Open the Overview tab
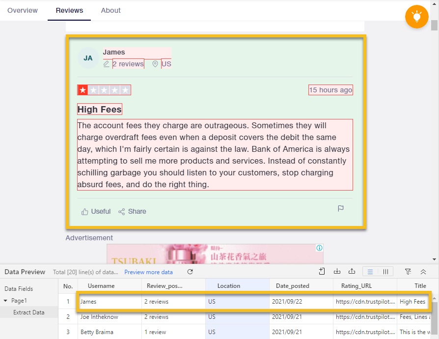This screenshot has width=439, height=339. pos(23,10)
